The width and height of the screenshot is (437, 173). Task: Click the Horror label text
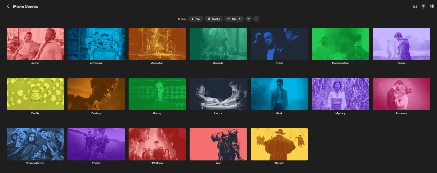(x=219, y=113)
